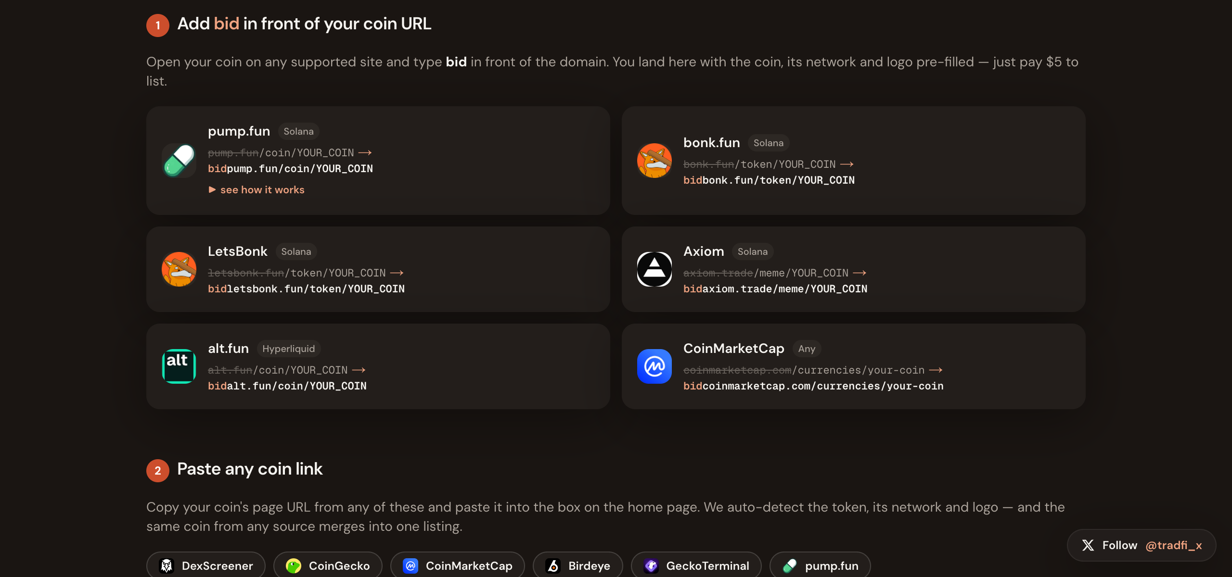Click the LetsBonk card title
1232x577 pixels.
click(237, 251)
